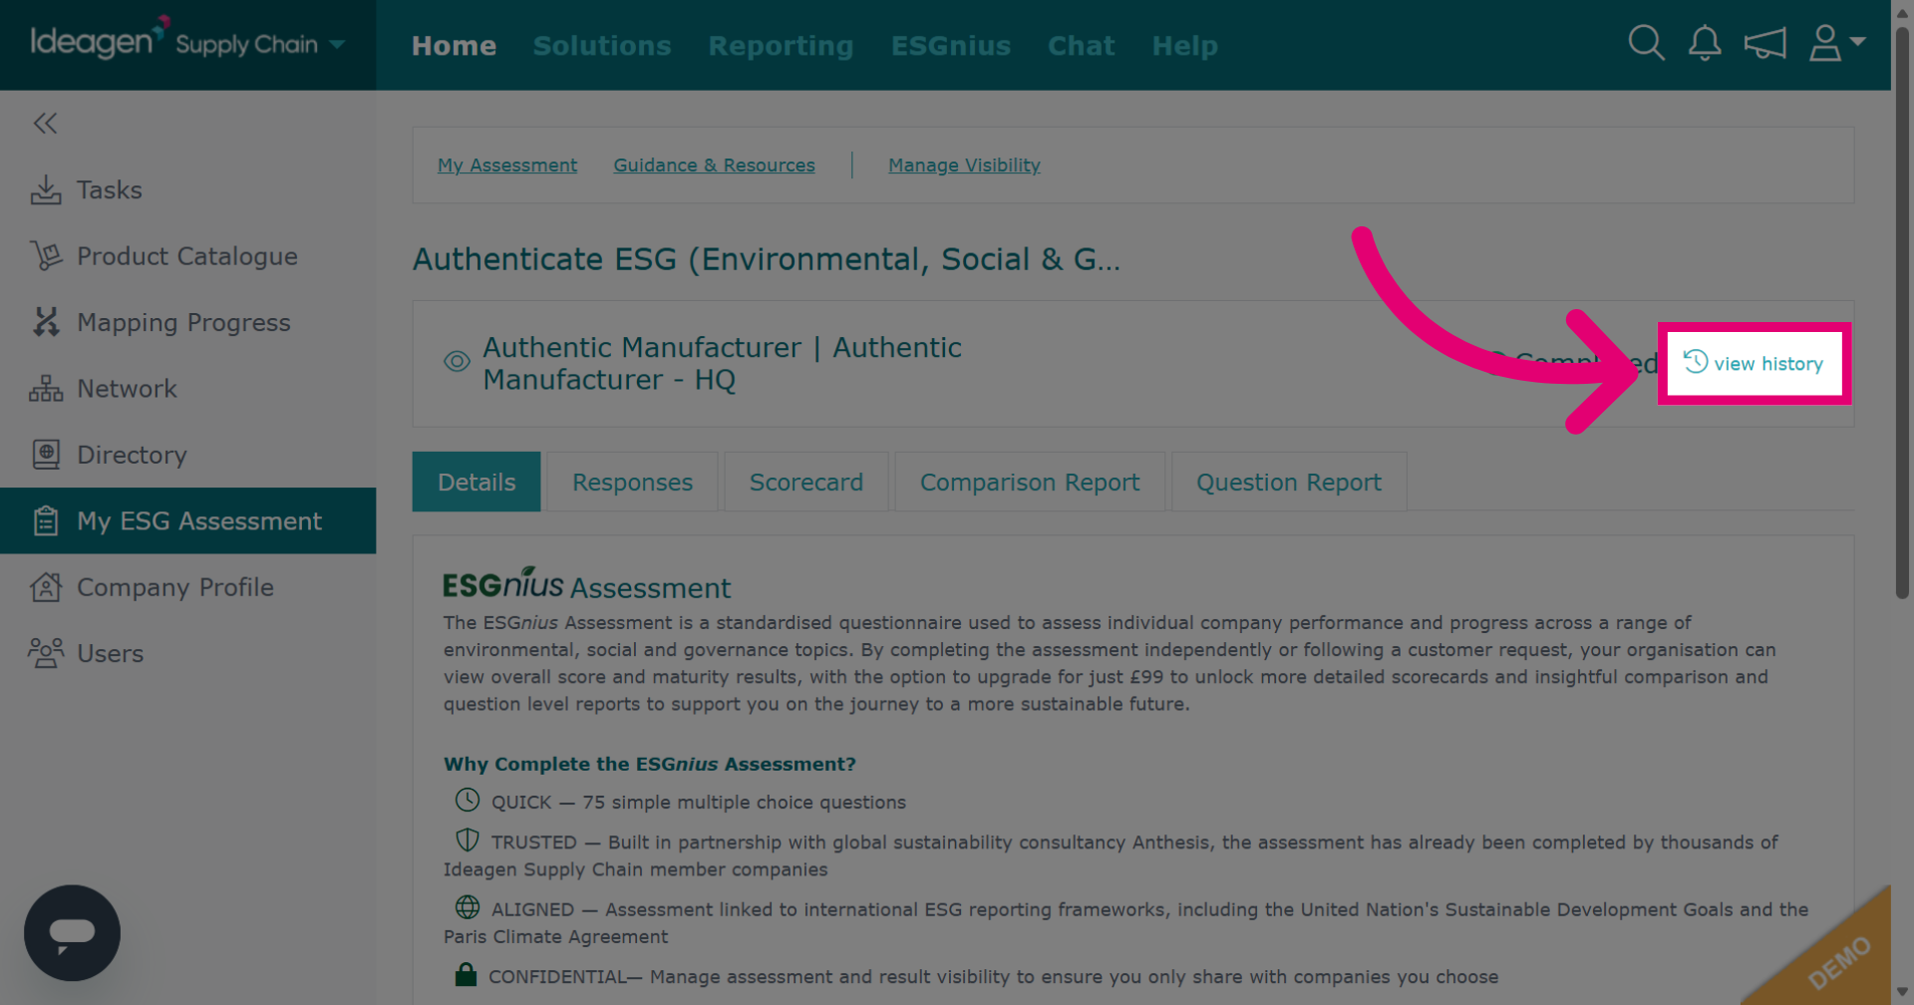Click the TRUSTED shield icon

(468, 839)
